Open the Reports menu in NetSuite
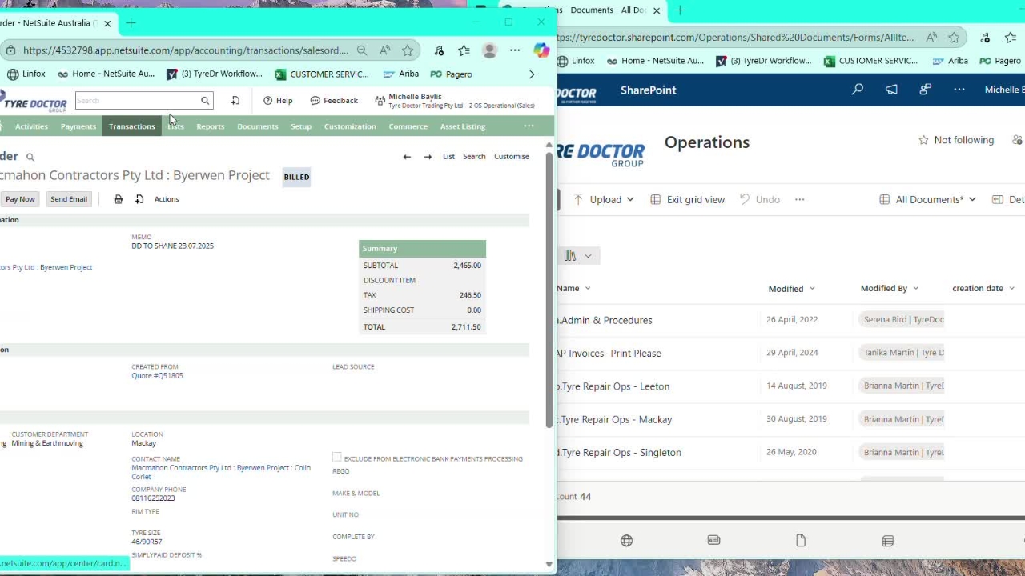The height and width of the screenshot is (576, 1025). click(211, 126)
